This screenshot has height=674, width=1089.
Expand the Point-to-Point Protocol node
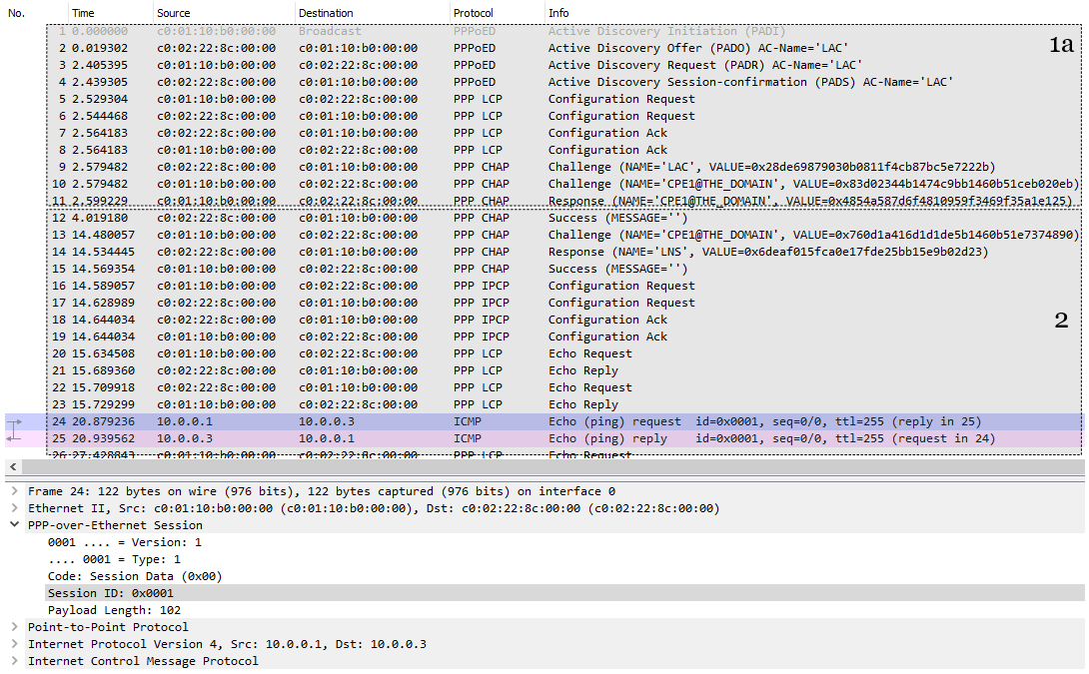click(15, 627)
